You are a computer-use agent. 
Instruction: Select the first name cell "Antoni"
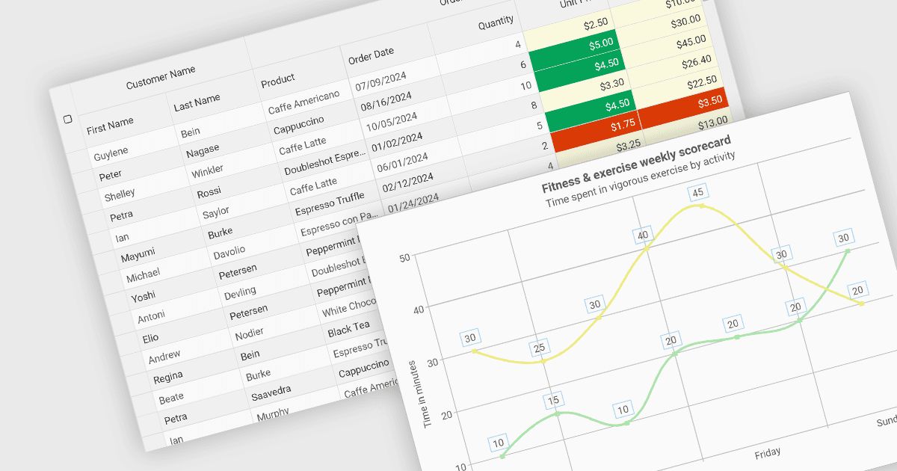[x=152, y=317]
